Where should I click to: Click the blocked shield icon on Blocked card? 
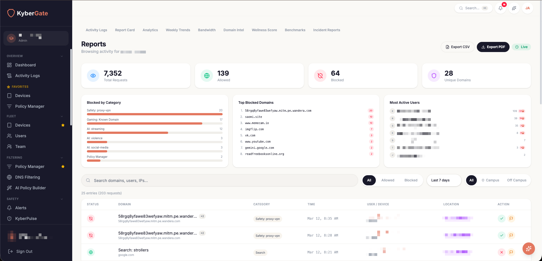(320, 76)
